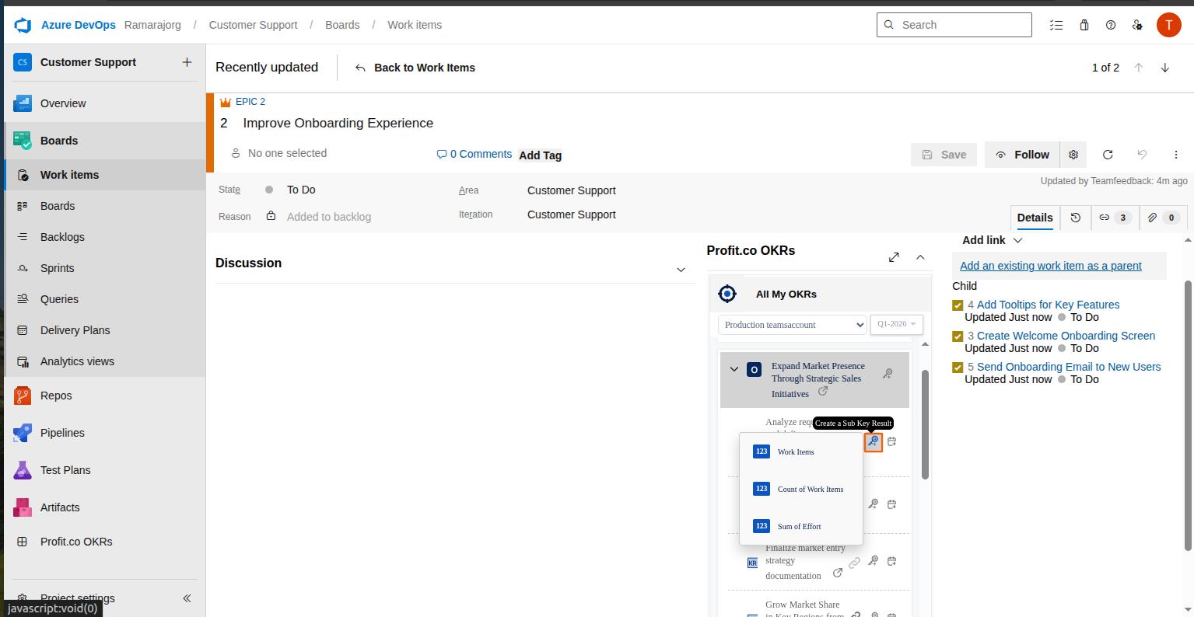Open the help question mark icon
Screen dimensions: 1194x617
(x=1111, y=25)
